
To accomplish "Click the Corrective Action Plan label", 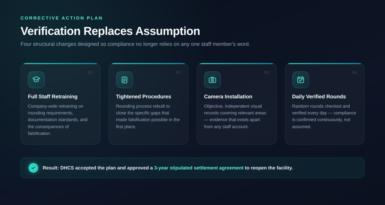I will tap(62, 18).
